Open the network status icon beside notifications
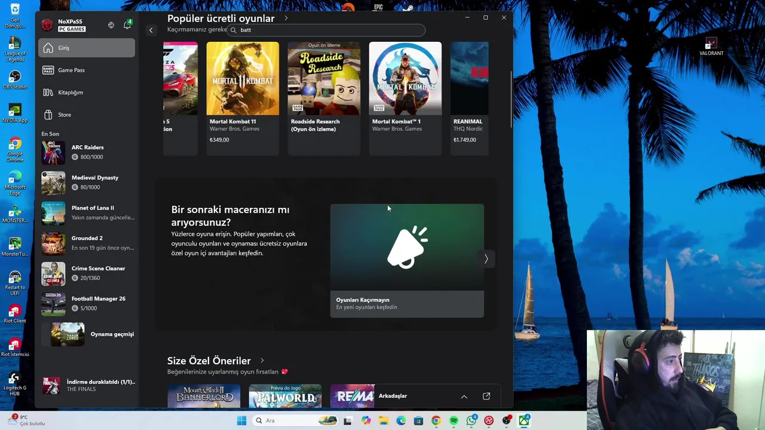 [111, 25]
